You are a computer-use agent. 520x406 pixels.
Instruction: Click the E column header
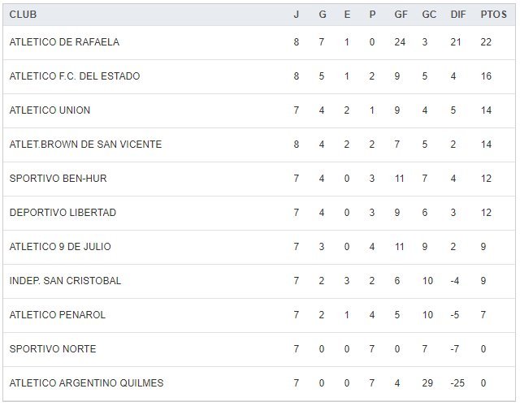coord(347,15)
